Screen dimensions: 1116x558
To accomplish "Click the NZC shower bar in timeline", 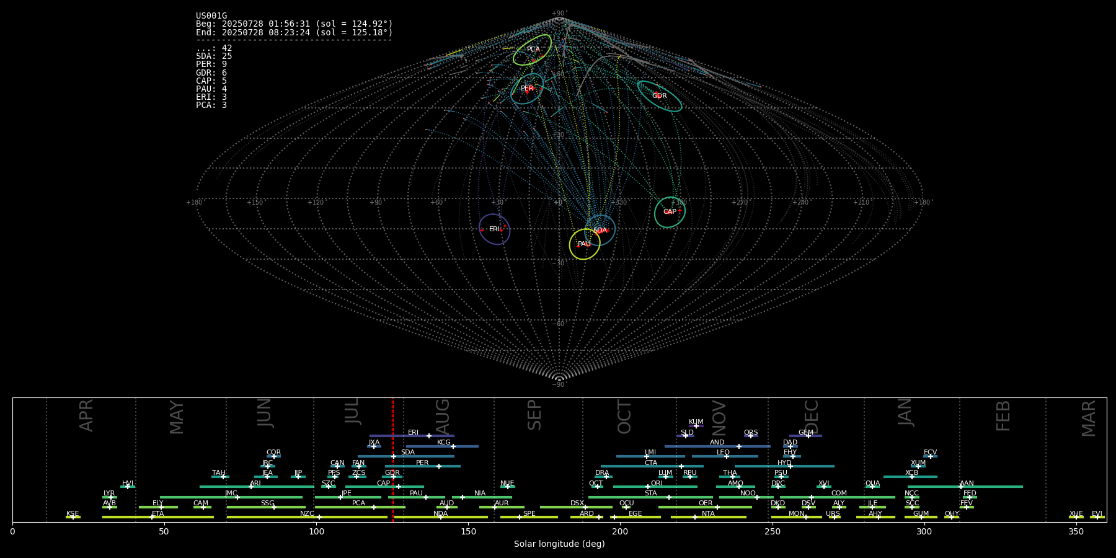I will click(x=307, y=517).
